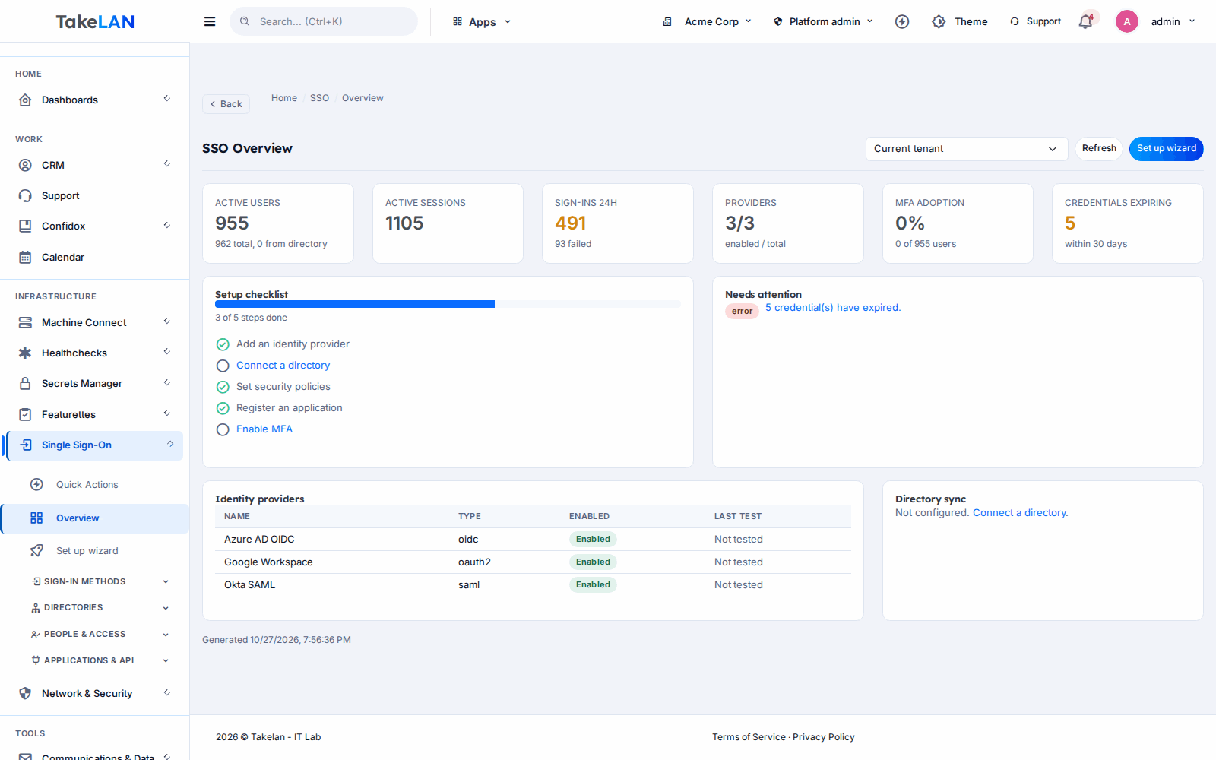Select the Healthchecks asterisk icon
Screen dimensions: 1216x760
[25, 353]
